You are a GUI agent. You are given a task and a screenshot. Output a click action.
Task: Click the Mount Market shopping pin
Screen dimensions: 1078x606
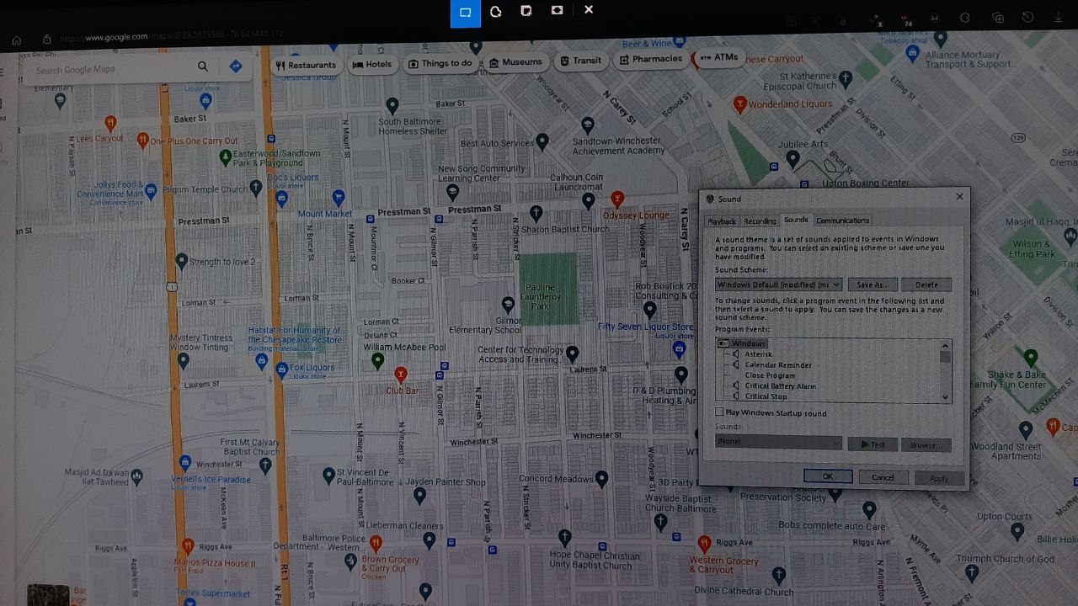coord(339,198)
